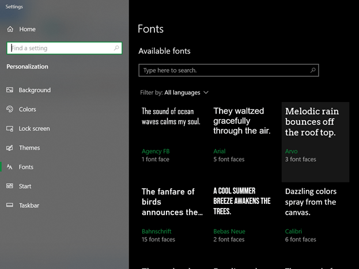Image resolution: width=359 pixels, height=269 pixels.
Task: Open the Lock screen monitor icon
Action: [x=10, y=128]
